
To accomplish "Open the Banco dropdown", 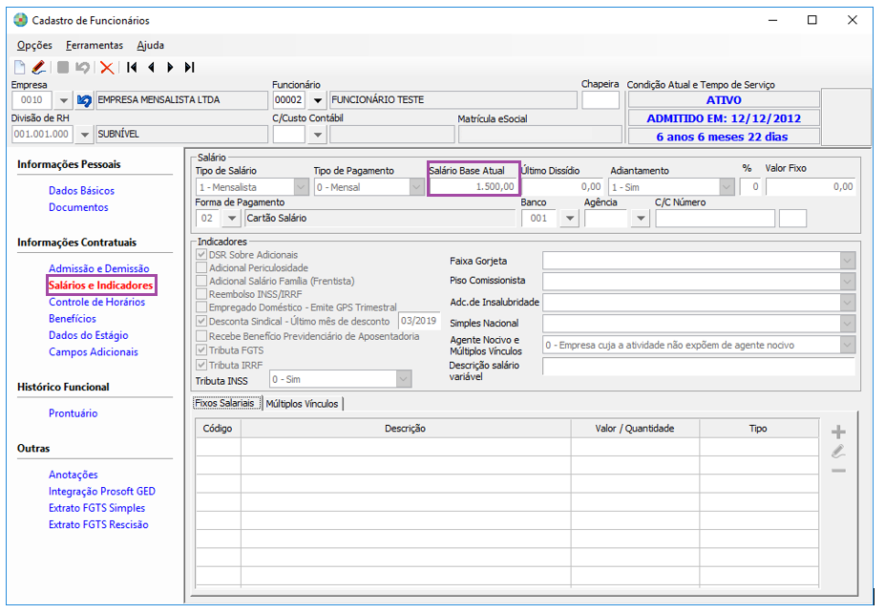I will [570, 219].
